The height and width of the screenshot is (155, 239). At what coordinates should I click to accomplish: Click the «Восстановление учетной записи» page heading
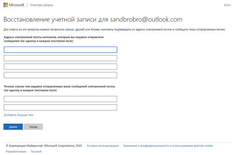[93, 19]
